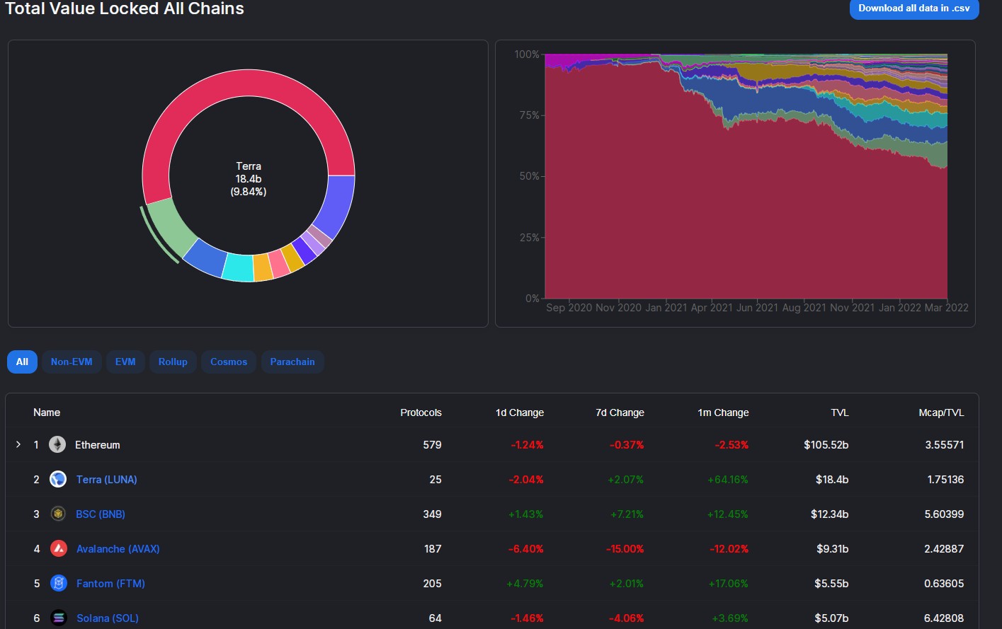Switch to the EVM filter tab
The image size is (1002, 629).
(x=125, y=362)
